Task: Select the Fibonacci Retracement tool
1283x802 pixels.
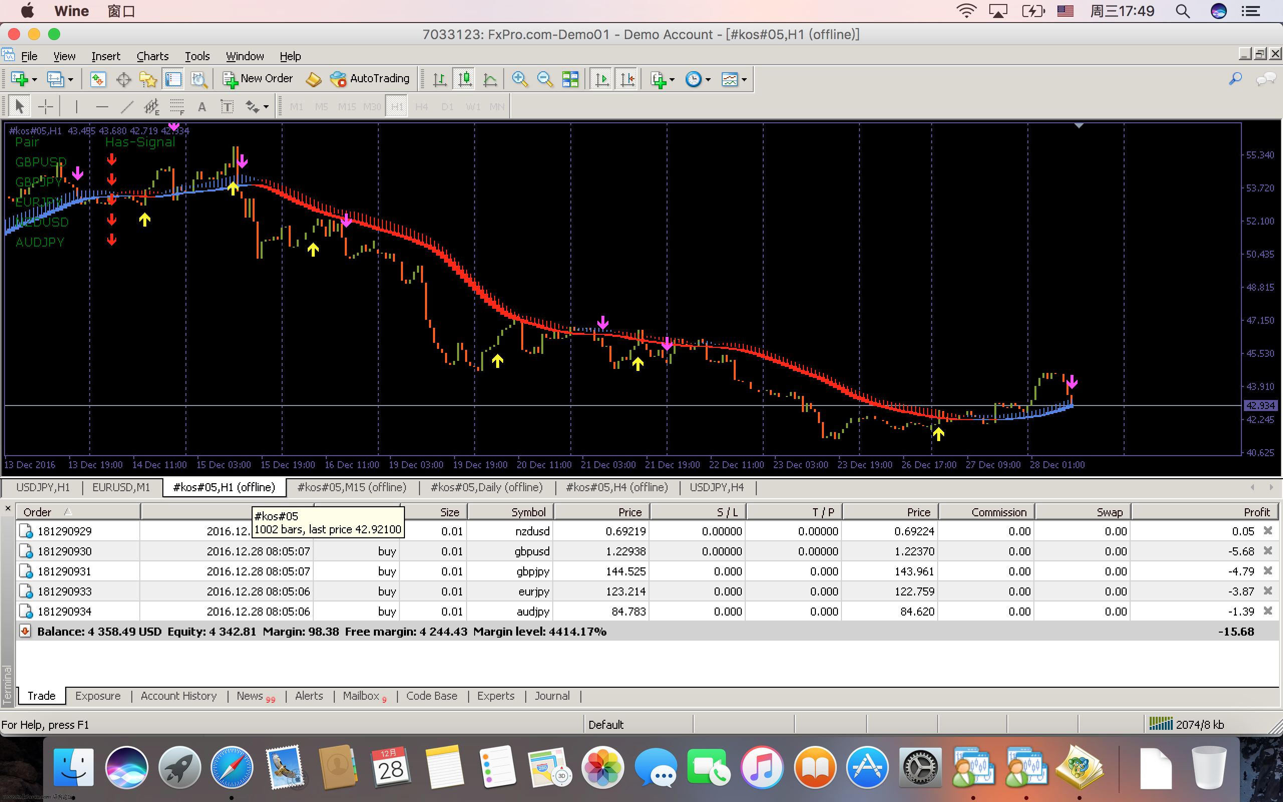Action: coord(177,107)
